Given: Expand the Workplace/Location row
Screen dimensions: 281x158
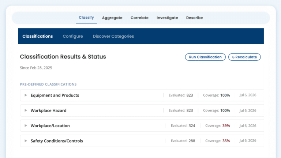Looking at the screenshot, I should pos(26,125).
